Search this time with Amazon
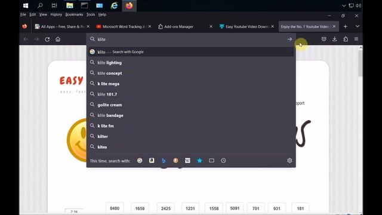The image size is (382, 215). 152,161
